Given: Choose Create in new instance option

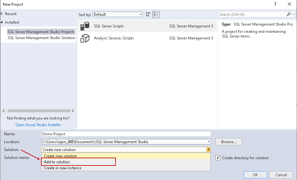Looking at the screenshot, I should point(62,168).
